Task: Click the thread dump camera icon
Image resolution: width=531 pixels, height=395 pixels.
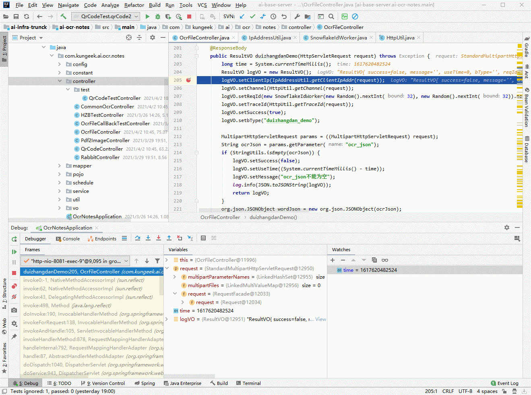Action: (x=14, y=310)
